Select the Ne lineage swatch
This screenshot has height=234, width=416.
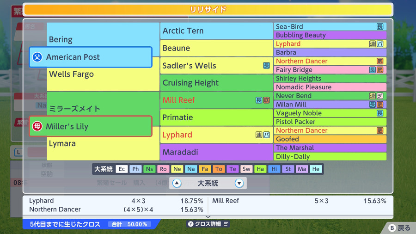(177, 169)
